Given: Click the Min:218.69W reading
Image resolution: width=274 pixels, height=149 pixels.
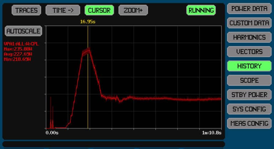Looking at the screenshot, I should tap(17, 59).
